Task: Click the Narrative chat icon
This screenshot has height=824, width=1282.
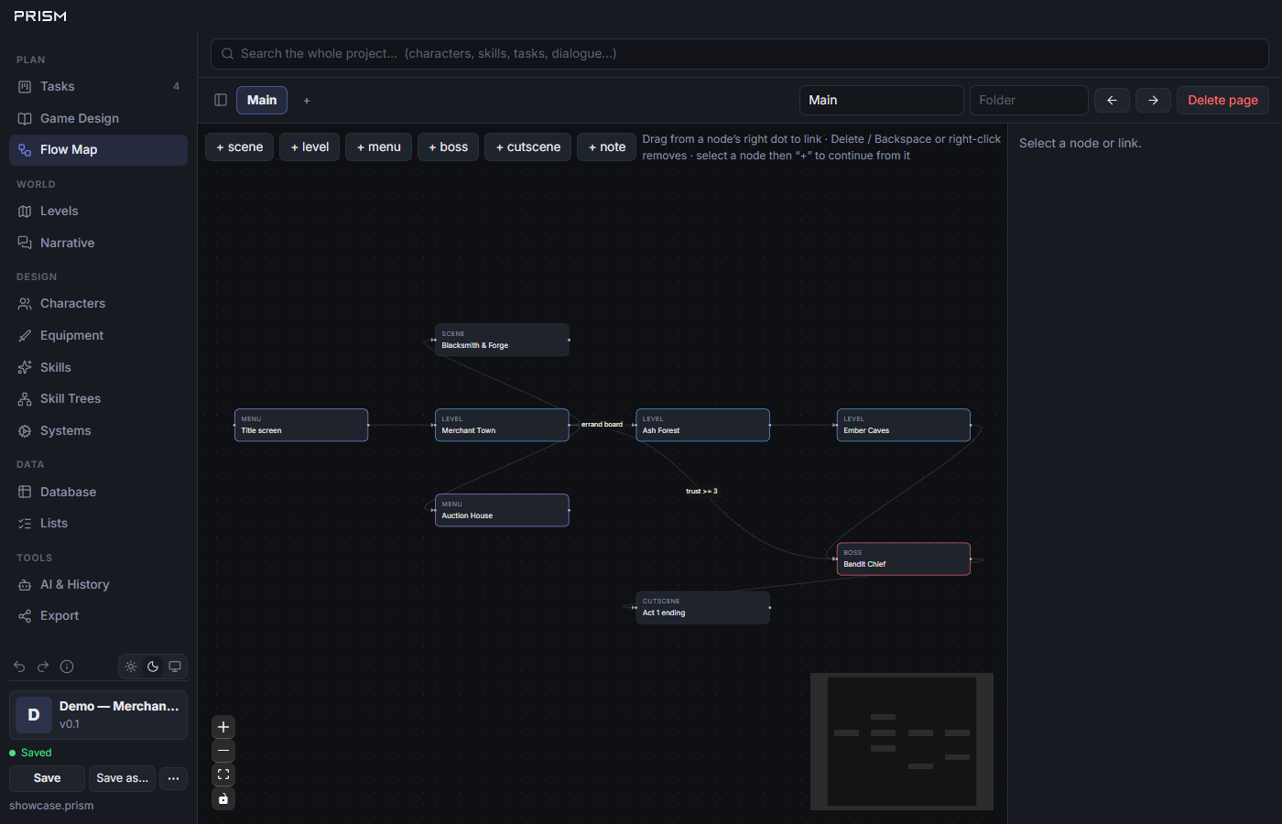Action: click(25, 243)
